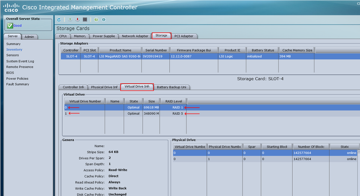Open Power Policies page
This screenshot has width=360, height=196.
click(x=17, y=79)
